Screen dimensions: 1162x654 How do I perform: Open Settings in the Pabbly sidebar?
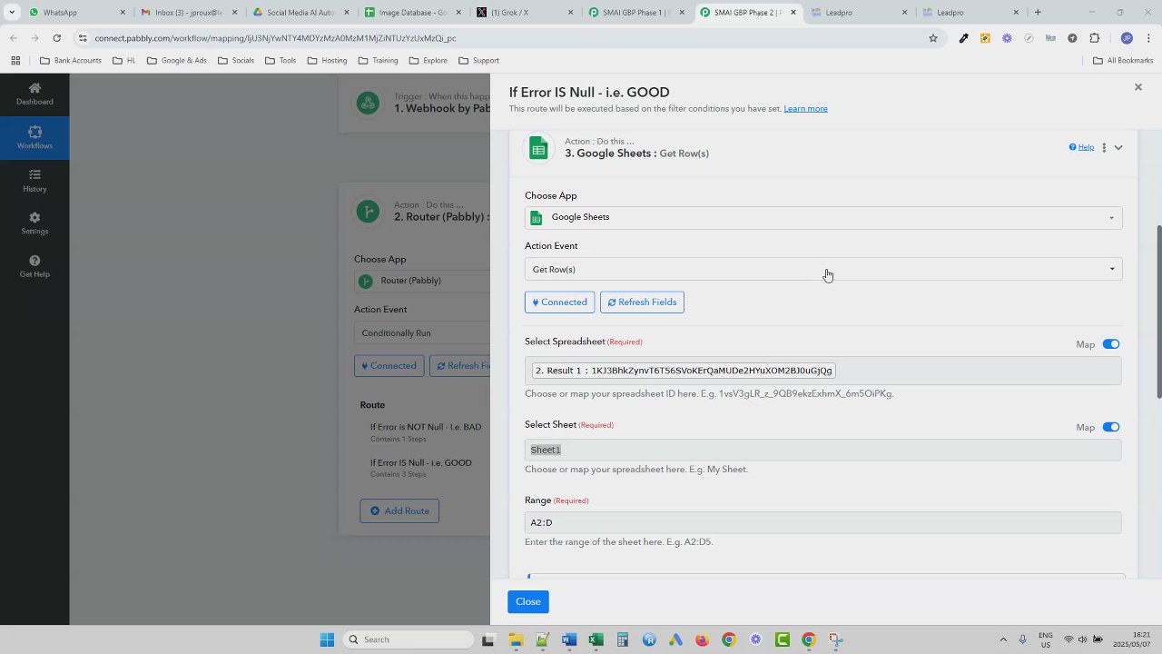tap(34, 223)
